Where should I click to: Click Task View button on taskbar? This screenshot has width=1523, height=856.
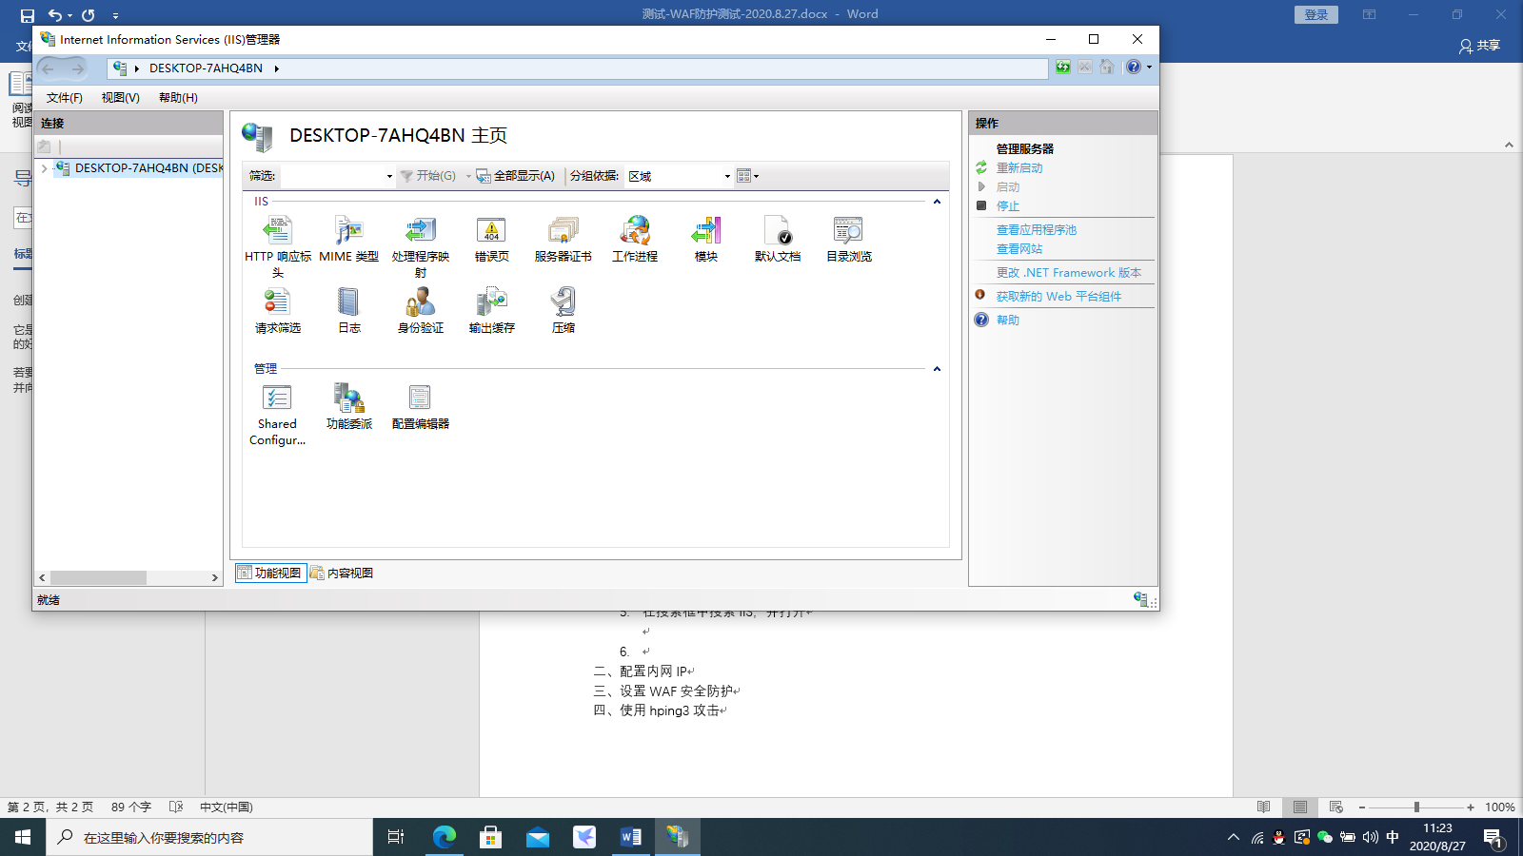tap(397, 837)
